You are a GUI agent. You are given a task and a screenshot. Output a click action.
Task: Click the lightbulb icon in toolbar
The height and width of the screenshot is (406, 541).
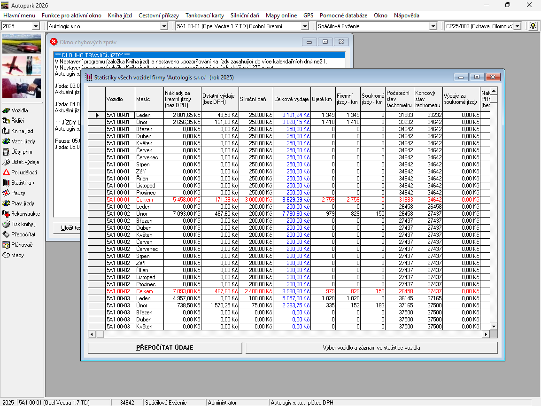pyautogui.click(x=533, y=26)
